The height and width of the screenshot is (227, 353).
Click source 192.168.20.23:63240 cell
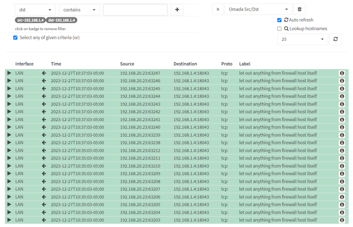140,127
